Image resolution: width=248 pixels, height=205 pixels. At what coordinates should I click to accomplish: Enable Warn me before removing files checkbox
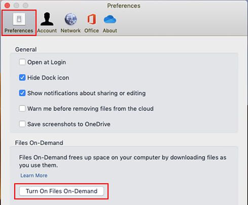22,108
